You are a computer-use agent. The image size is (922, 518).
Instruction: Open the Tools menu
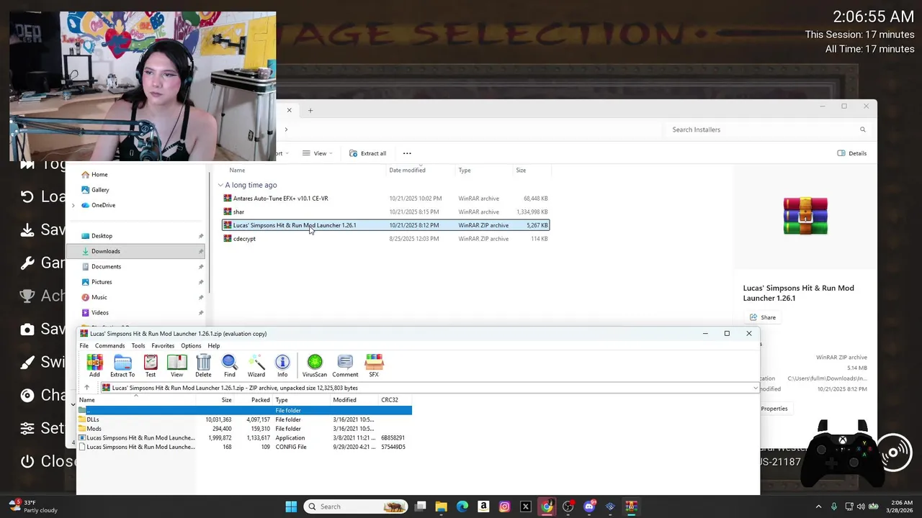point(138,345)
